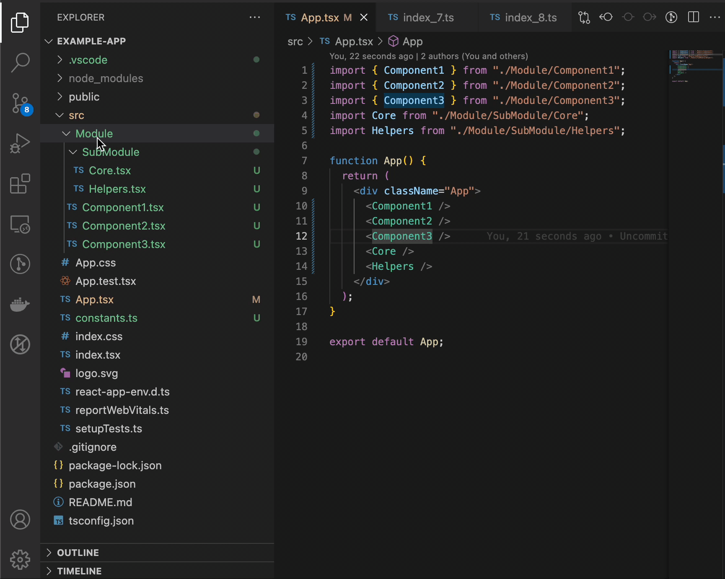Click the compare changes icon in editor toolbar

pos(584,17)
